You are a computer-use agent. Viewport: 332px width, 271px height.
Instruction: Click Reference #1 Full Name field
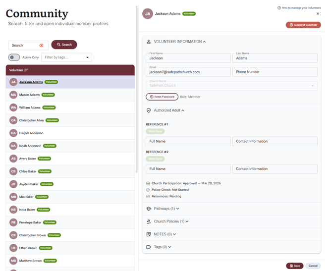click(188, 141)
